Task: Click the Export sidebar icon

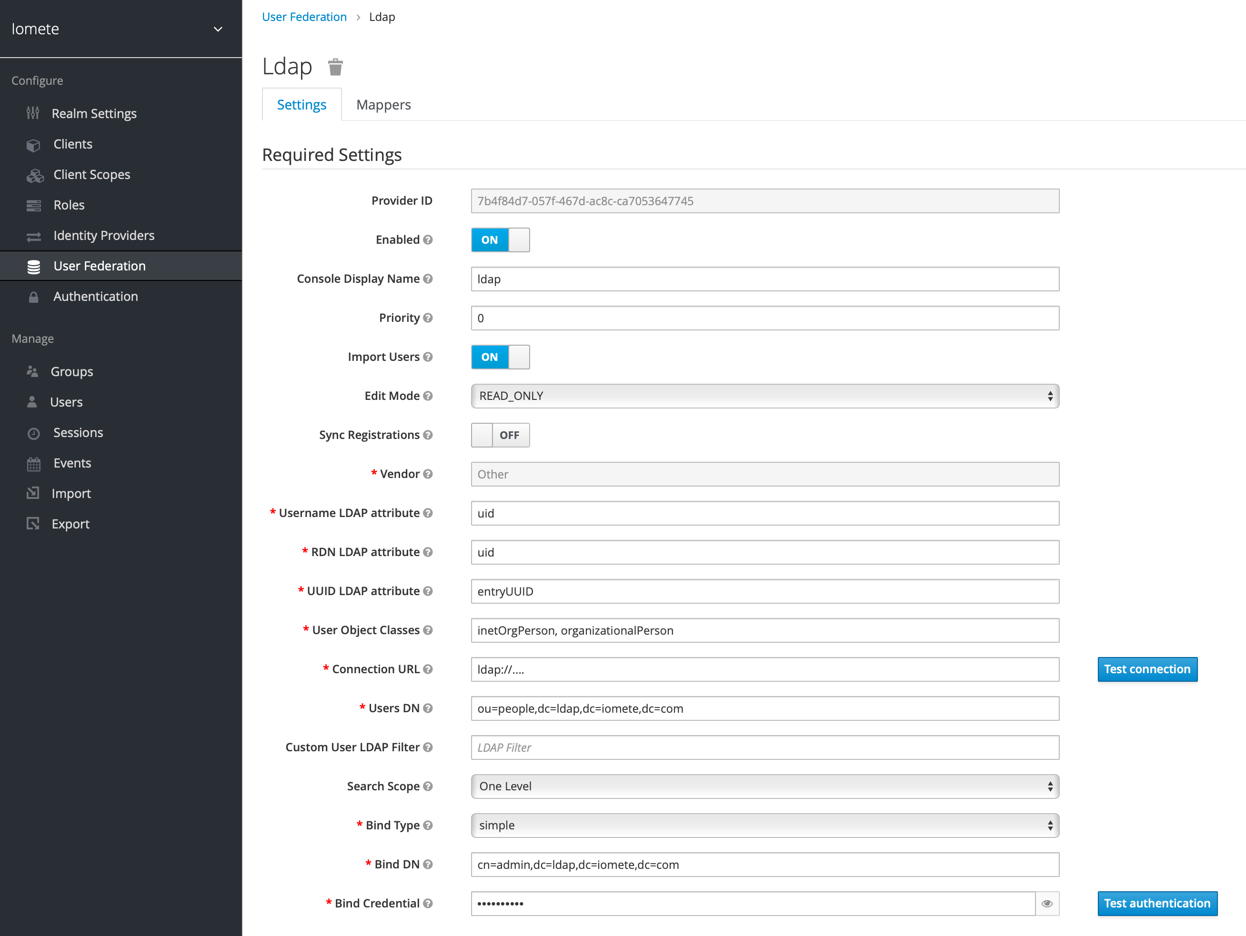Action: (x=33, y=523)
